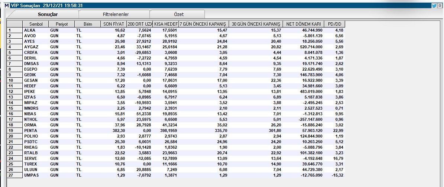Click PENTA last price 382,30
444x187 pixels.
coord(118,131)
